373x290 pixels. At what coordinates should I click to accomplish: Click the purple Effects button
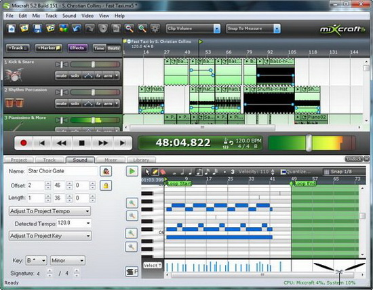77,48
